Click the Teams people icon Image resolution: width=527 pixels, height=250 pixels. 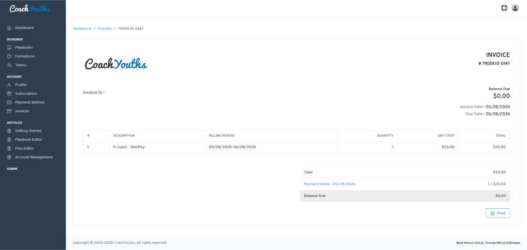(x=9, y=65)
